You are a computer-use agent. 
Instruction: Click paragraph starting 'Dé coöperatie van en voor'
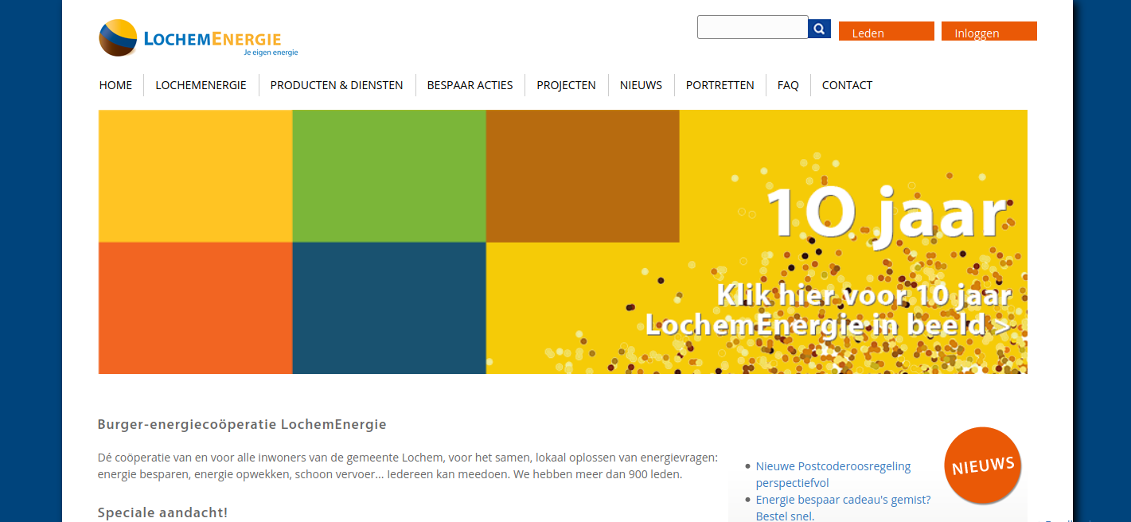pyautogui.click(x=408, y=466)
